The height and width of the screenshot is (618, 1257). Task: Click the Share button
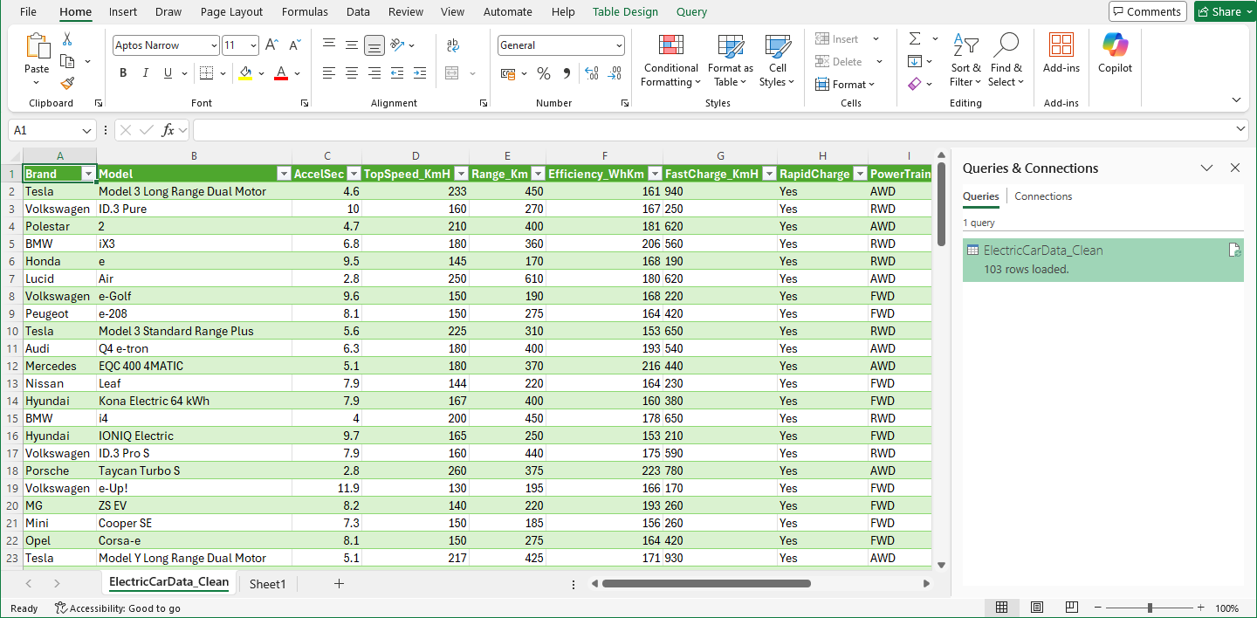[x=1219, y=11]
